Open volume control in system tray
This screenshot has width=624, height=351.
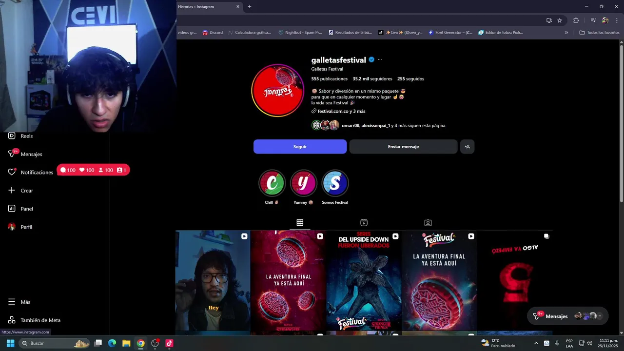(590, 343)
